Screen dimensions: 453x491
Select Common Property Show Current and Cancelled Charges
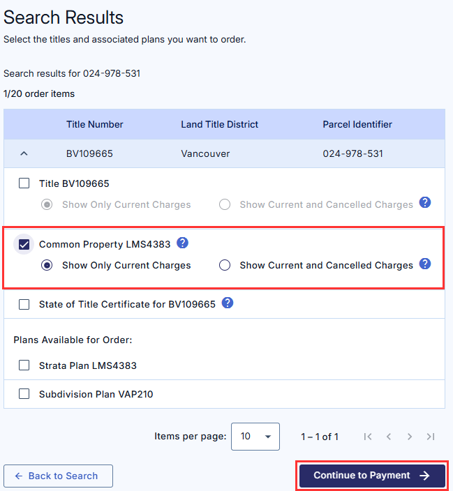[x=225, y=265]
